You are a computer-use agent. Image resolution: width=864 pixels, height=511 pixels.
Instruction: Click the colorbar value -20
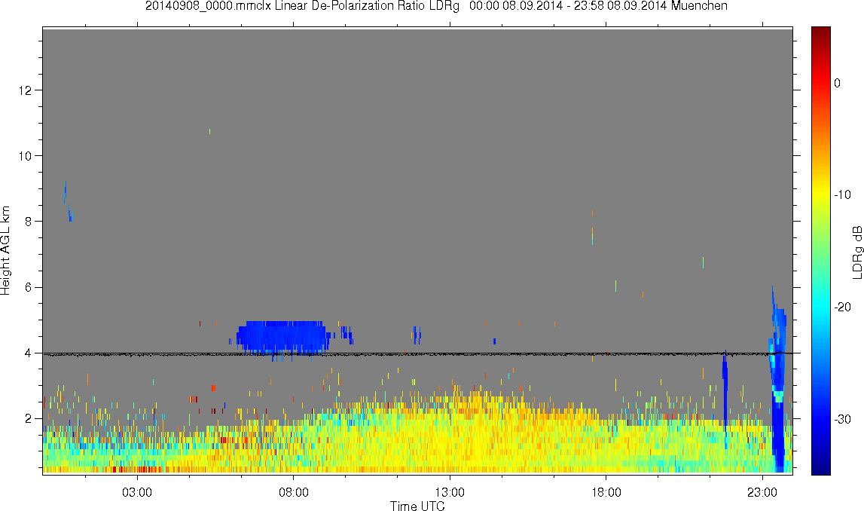coord(842,307)
